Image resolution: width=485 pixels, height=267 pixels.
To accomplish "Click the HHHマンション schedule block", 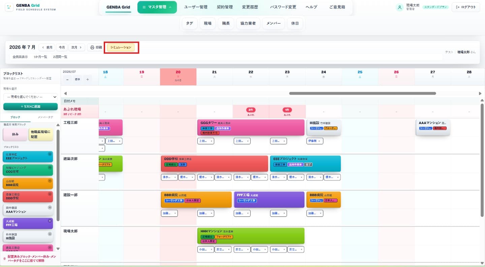I will tap(251, 236).
